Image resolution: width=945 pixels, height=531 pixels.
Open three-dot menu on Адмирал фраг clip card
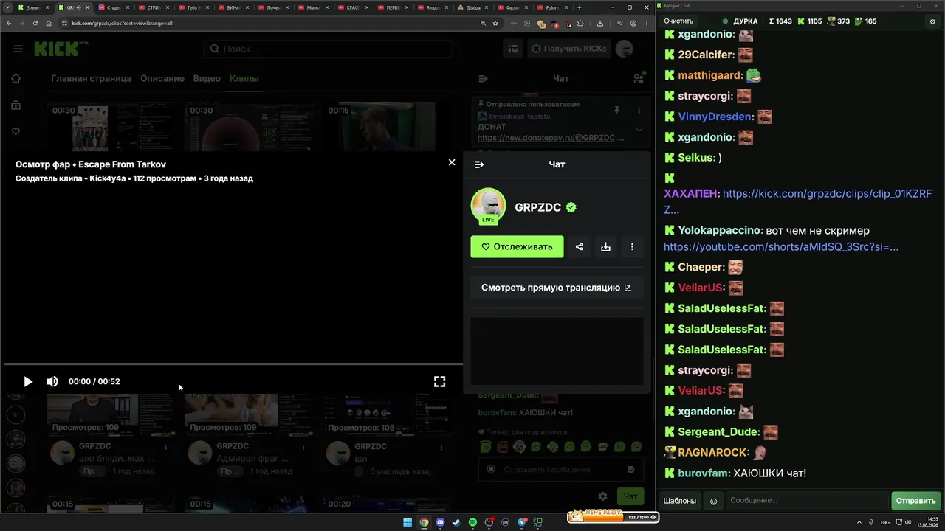pos(303,447)
